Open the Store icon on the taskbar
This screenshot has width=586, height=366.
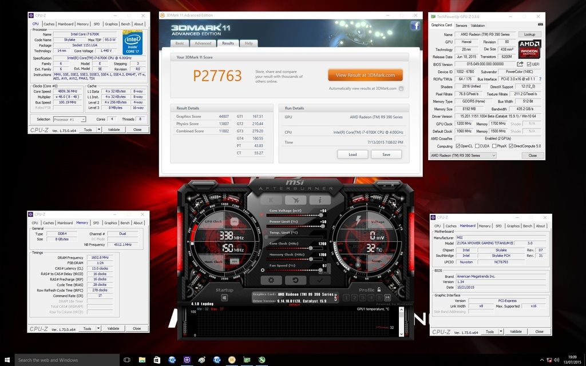point(157,360)
